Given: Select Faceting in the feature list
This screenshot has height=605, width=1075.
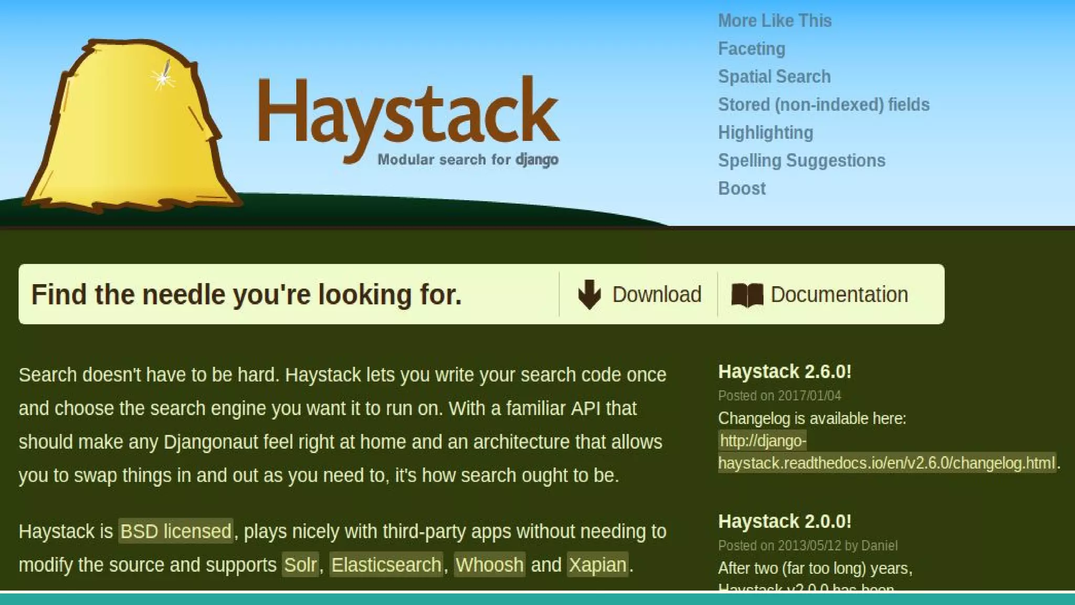Looking at the screenshot, I should click(x=752, y=49).
